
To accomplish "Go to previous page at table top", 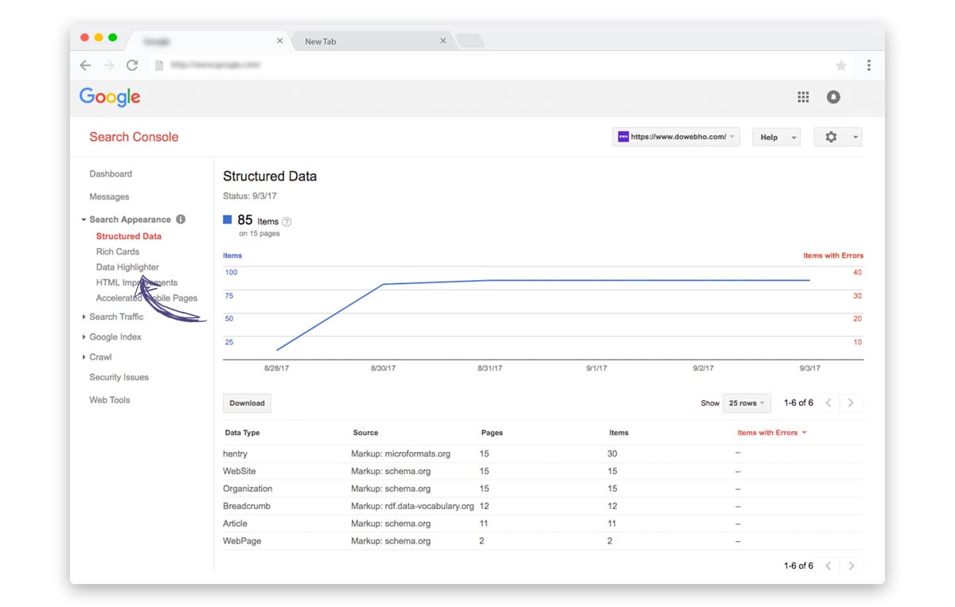I will (828, 403).
